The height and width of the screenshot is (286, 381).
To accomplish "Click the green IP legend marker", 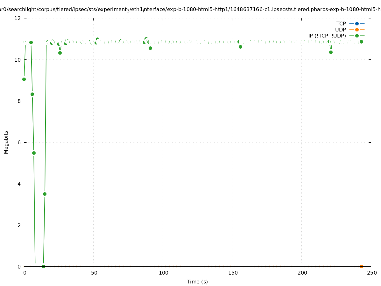I will (x=357, y=36).
